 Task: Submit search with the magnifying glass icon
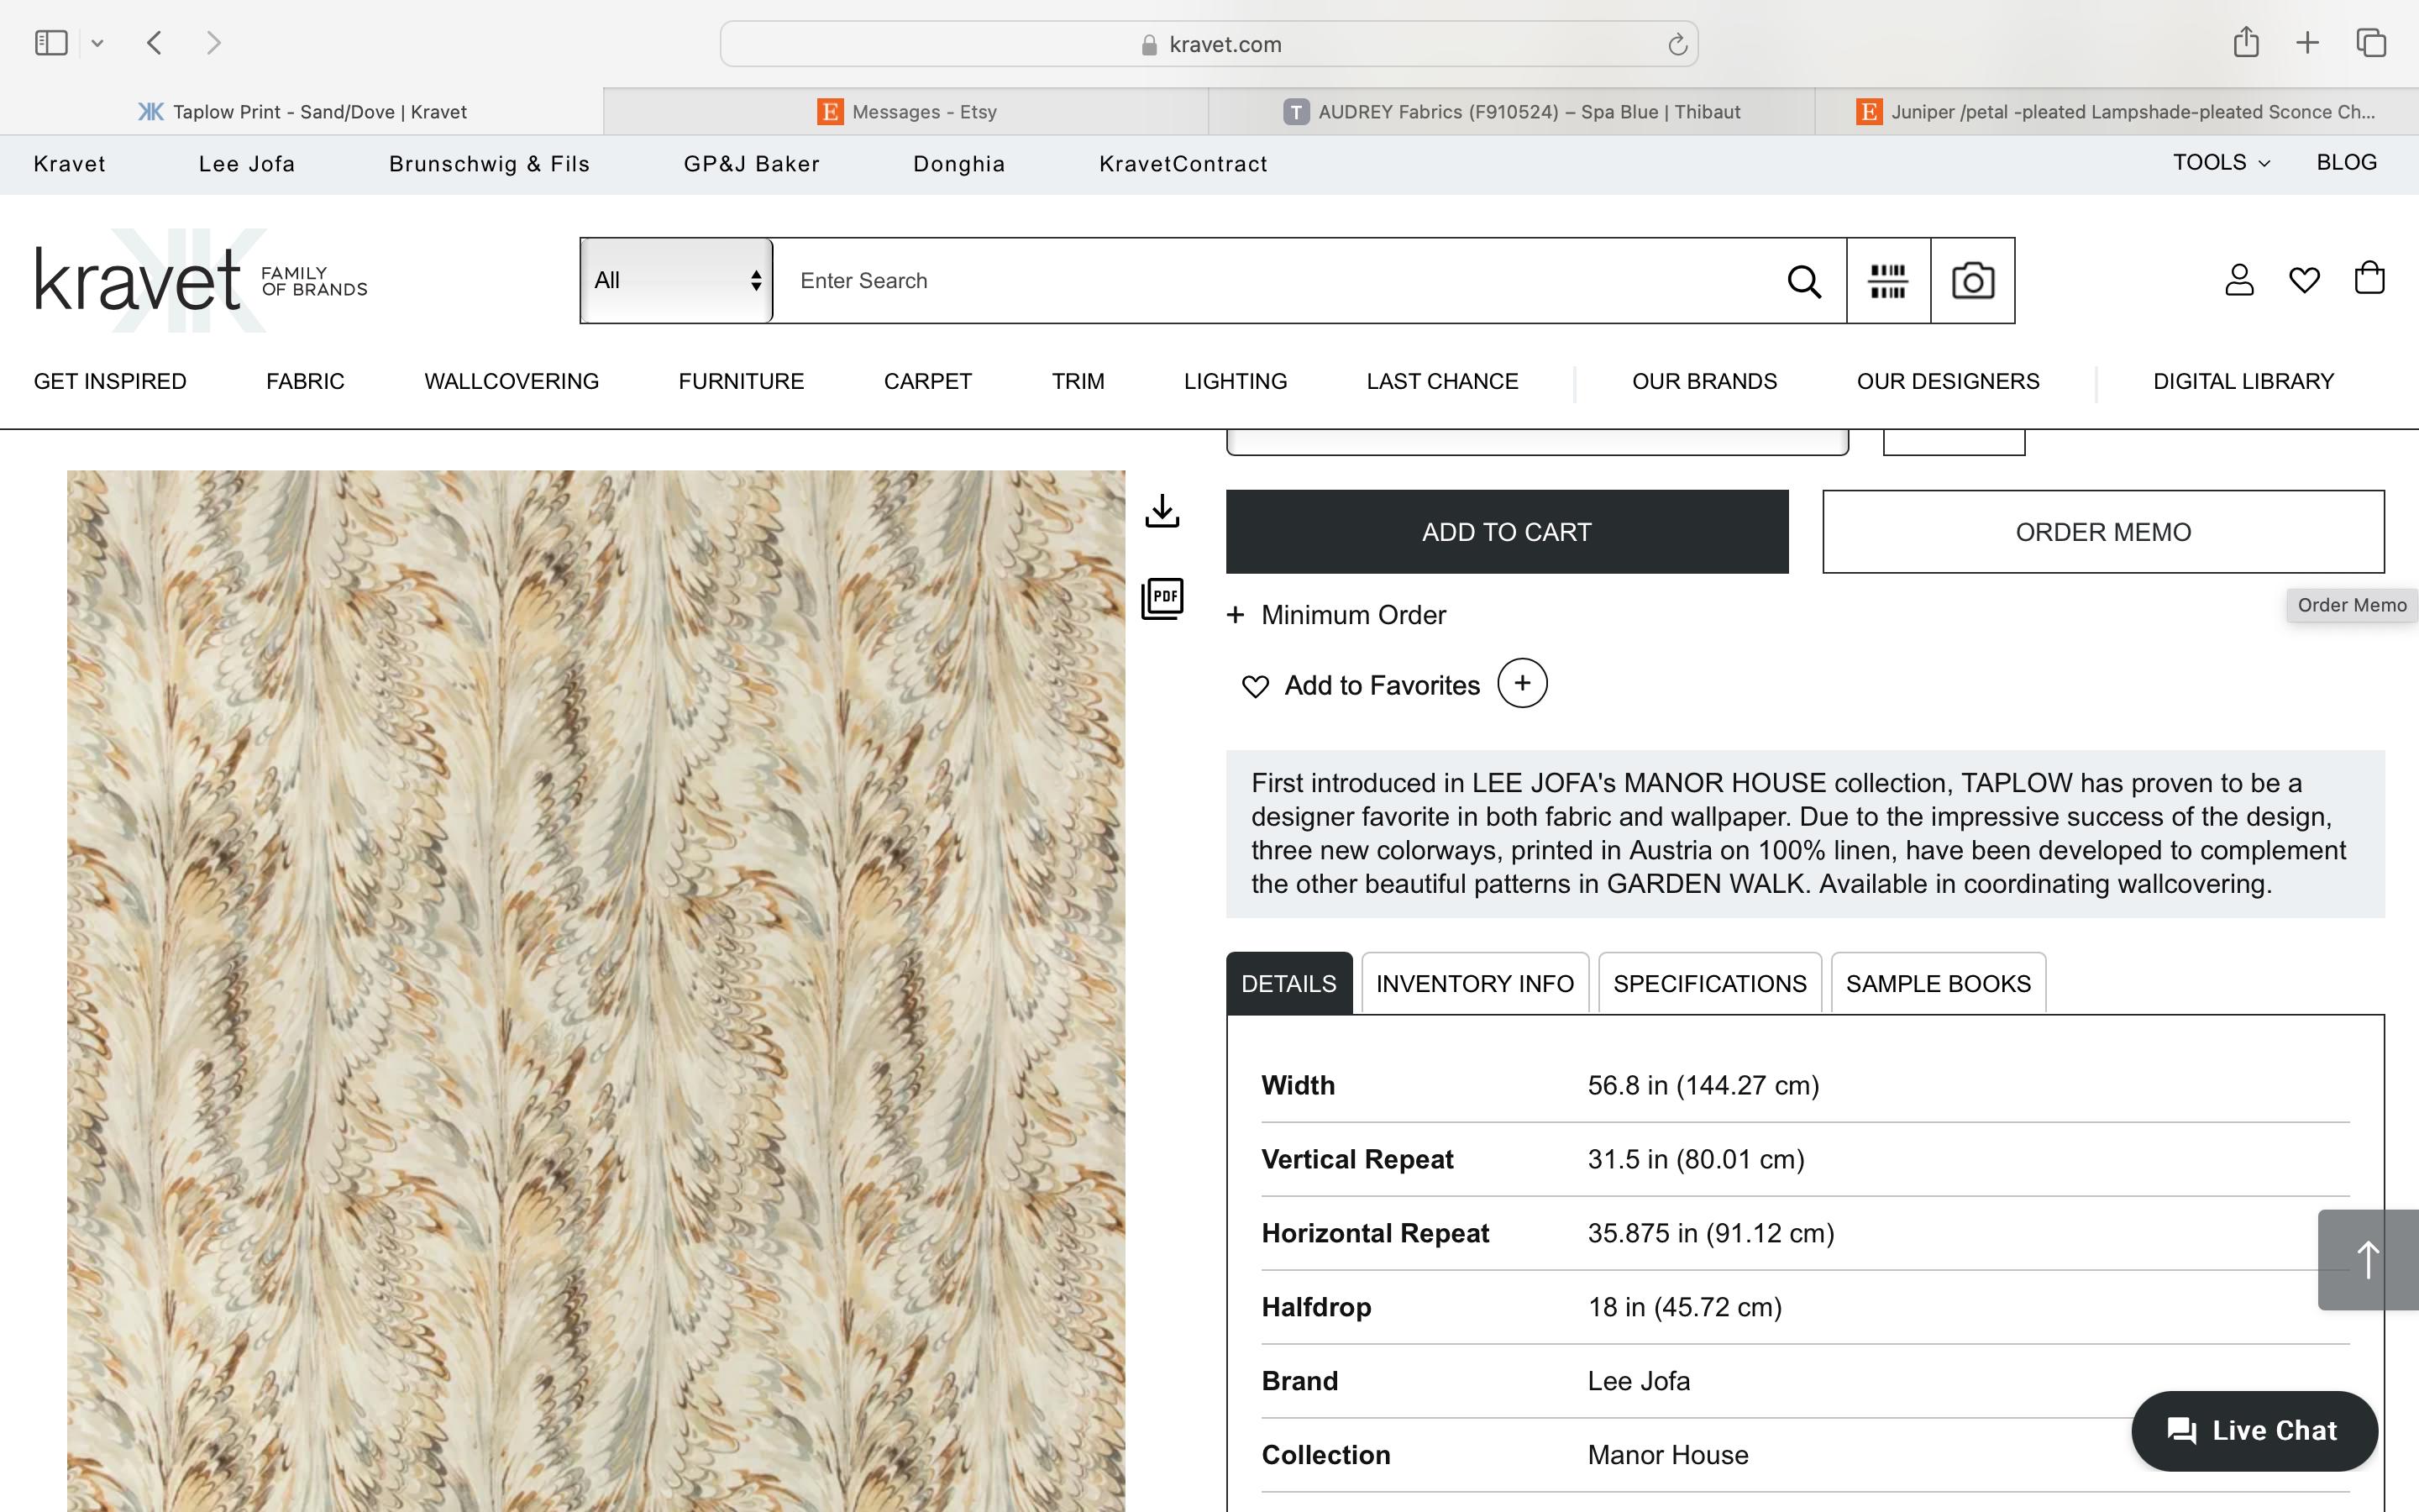(x=1804, y=281)
